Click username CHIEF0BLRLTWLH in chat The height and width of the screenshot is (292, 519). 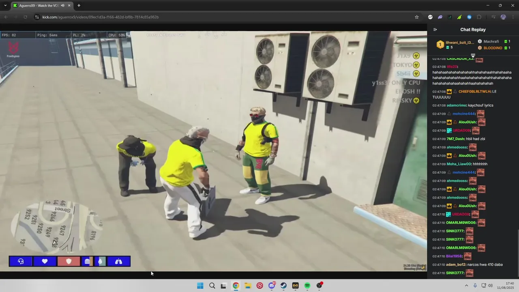(474, 92)
